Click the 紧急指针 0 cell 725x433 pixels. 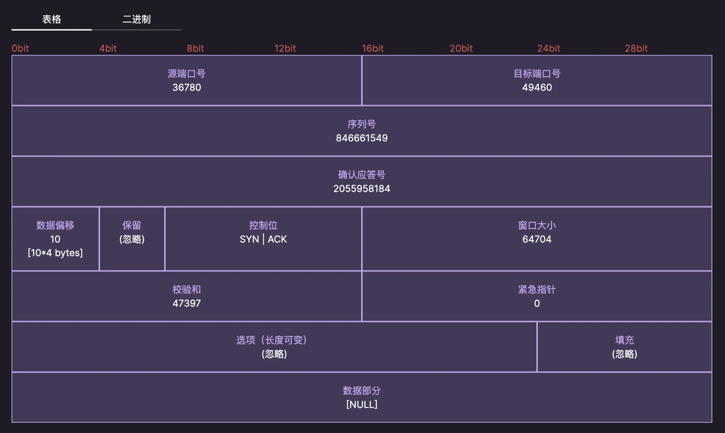[x=537, y=296]
